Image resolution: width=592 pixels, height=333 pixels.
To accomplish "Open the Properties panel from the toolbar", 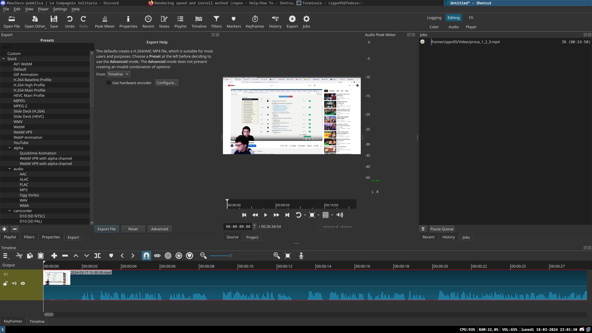I will point(128,22).
